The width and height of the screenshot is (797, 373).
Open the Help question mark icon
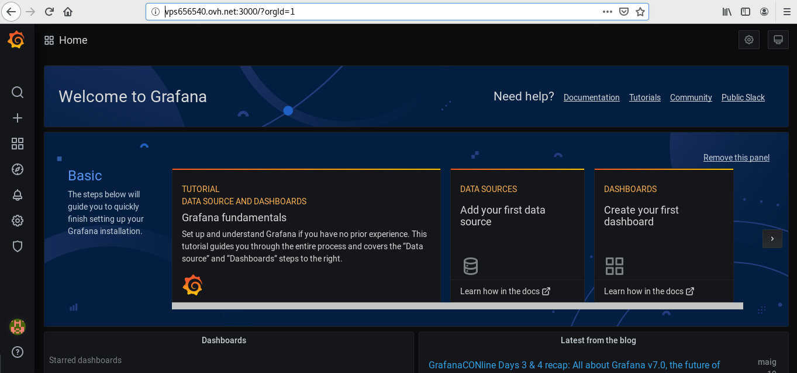pyautogui.click(x=18, y=351)
